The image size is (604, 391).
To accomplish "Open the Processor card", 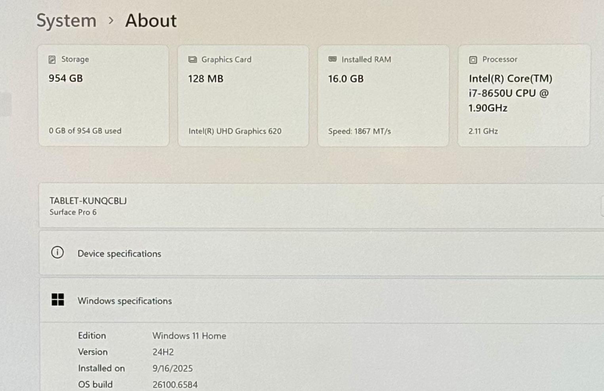I will 524,96.
